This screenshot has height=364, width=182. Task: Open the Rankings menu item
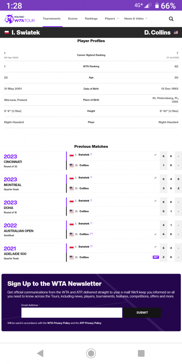pyautogui.click(x=91, y=19)
